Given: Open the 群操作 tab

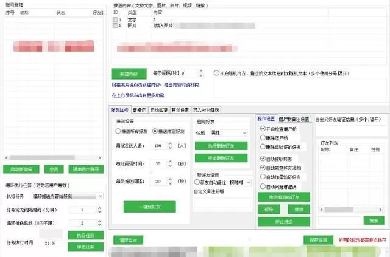Looking at the screenshot, I should pyautogui.click(x=140, y=110).
